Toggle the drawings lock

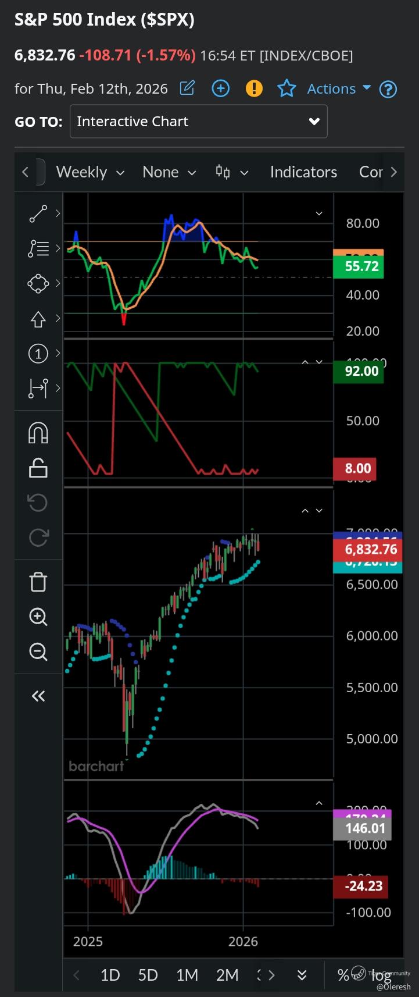point(38,468)
